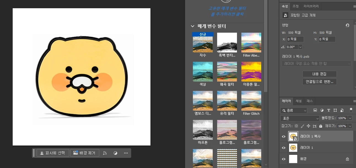Select the 흑백 빈티 filter thumbnail
Image resolution: width=356 pixels, height=168 pixels.
227,43
